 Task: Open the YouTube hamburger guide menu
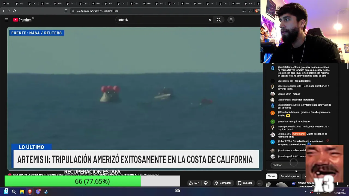click(x=7, y=20)
